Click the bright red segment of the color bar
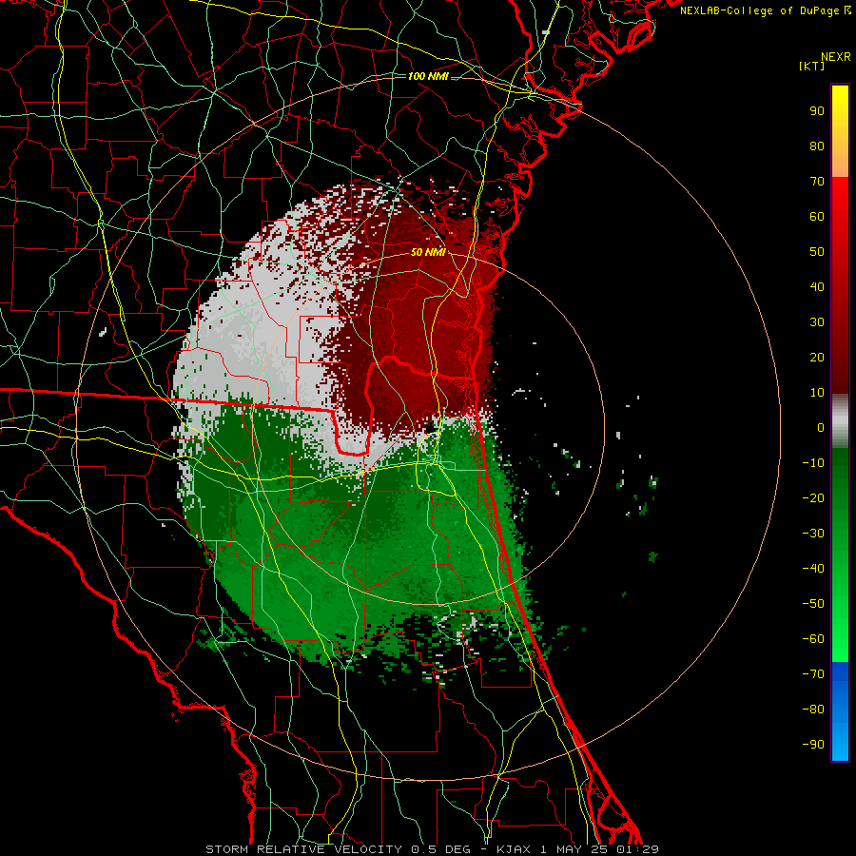The image size is (856, 856). pyautogui.click(x=840, y=285)
